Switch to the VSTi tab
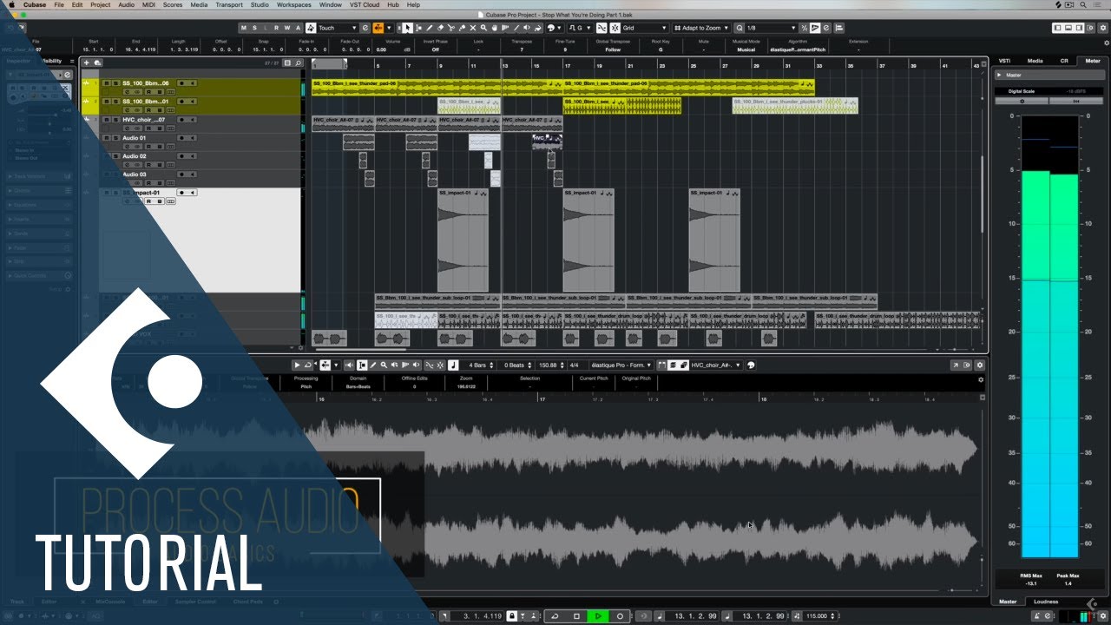 click(x=1004, y=61)
